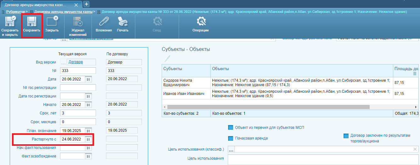This screenshot has width=420, height=165.
Task: Click the Объекты column header
Action: 302,71
